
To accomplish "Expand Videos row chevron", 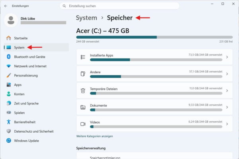I will click(x=227, y=124).
